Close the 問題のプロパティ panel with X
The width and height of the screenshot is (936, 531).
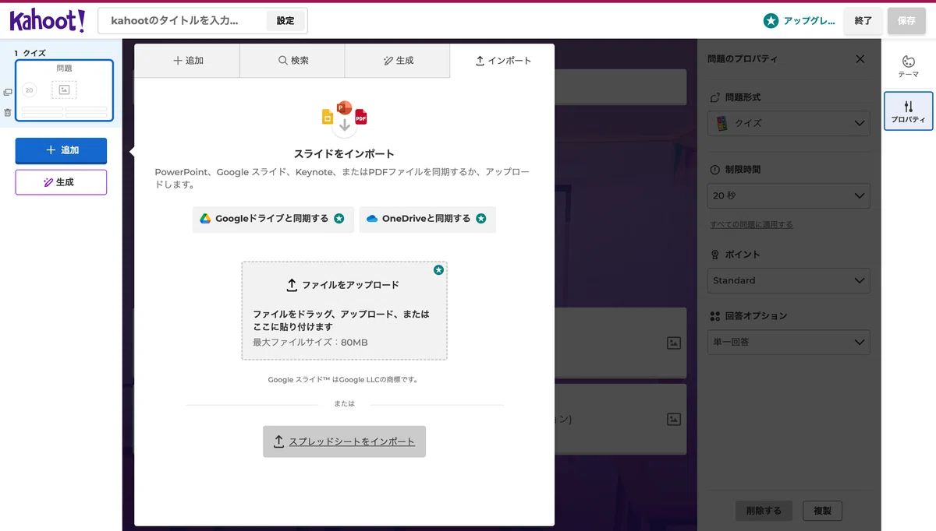click(x=860, y=59)
